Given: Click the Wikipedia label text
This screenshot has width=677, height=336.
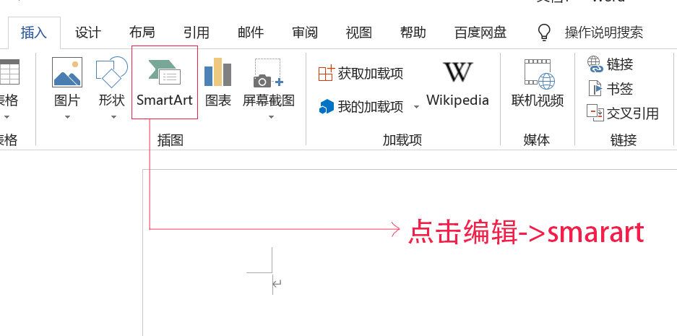Looking at the screenshot, I should coord(457,100).
